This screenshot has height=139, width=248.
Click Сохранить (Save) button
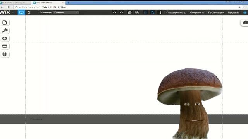coord(197,12)
